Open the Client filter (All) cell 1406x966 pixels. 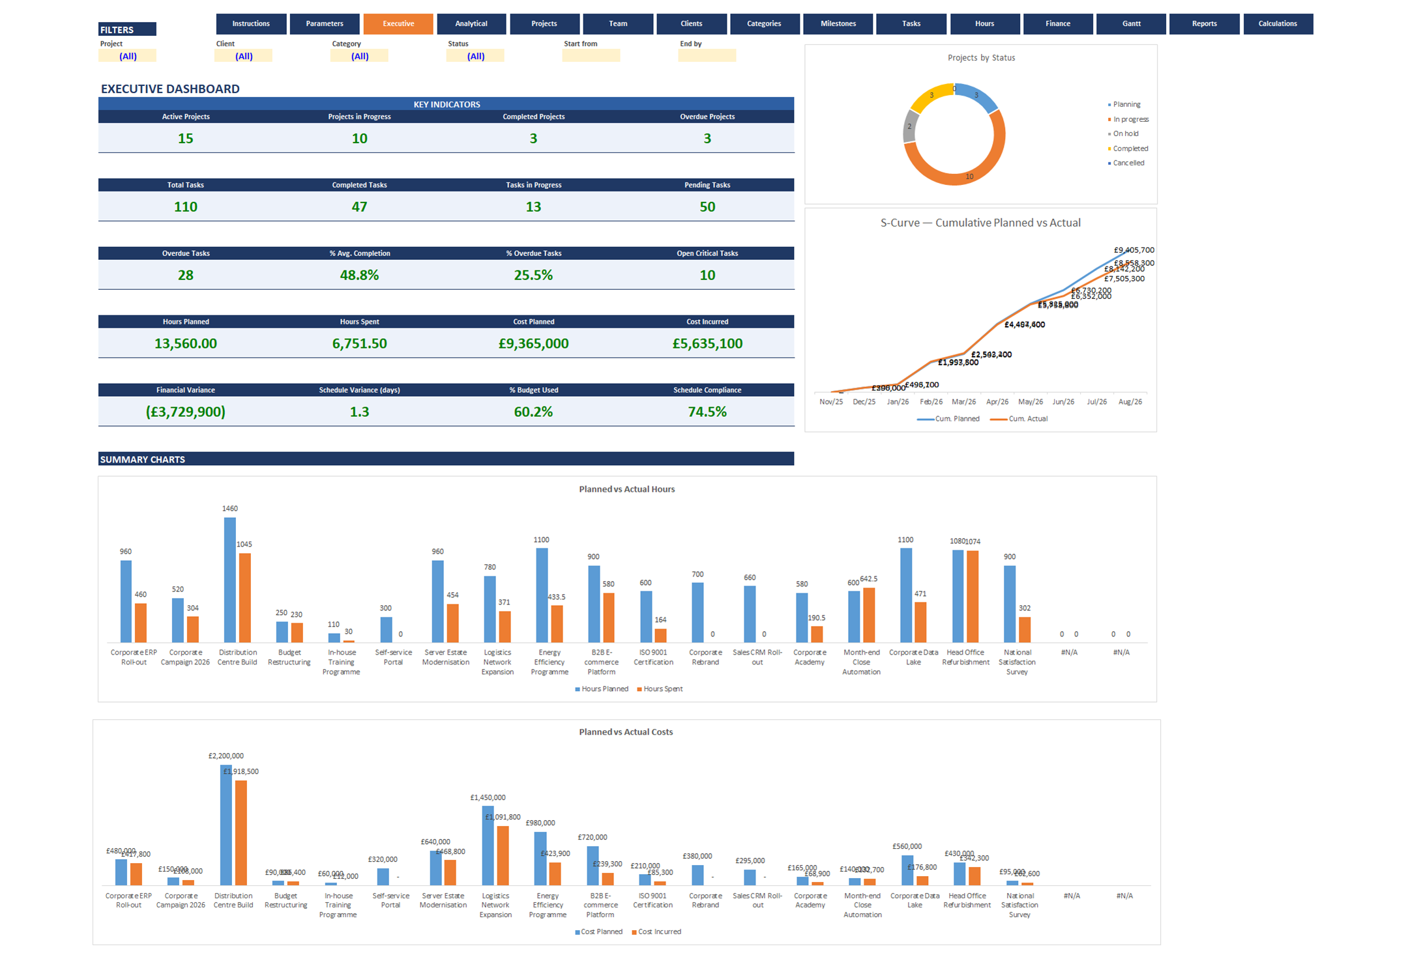(x=244, y=57)
